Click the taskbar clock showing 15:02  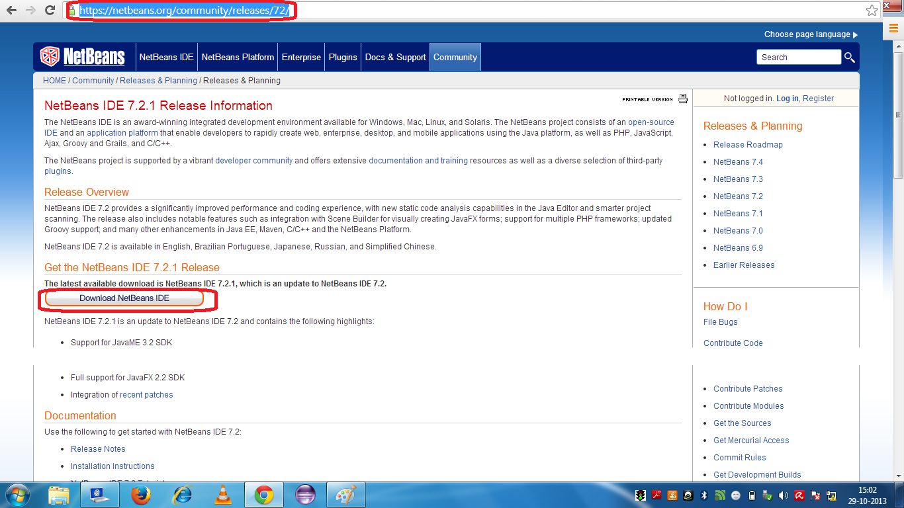point(867,495)
